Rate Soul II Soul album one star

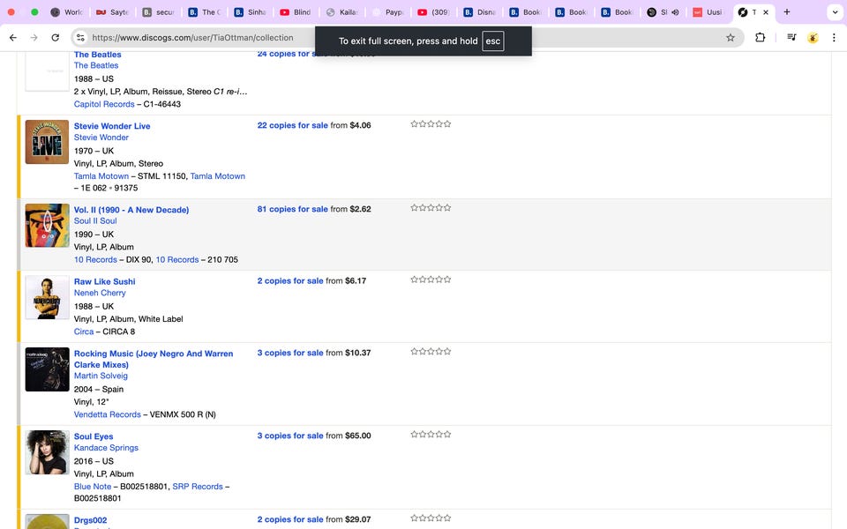415,208
